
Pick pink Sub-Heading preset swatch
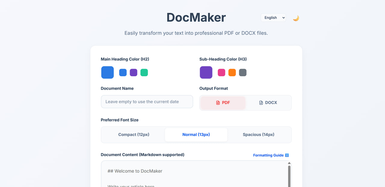(221, 73)
